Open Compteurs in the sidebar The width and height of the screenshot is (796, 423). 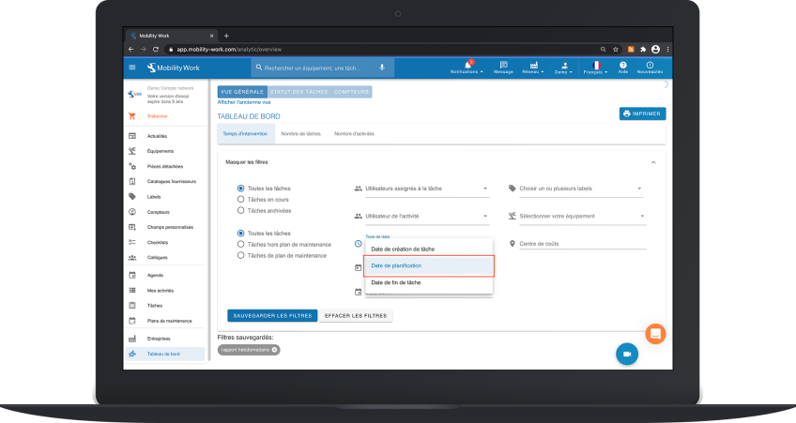point(159,212)
